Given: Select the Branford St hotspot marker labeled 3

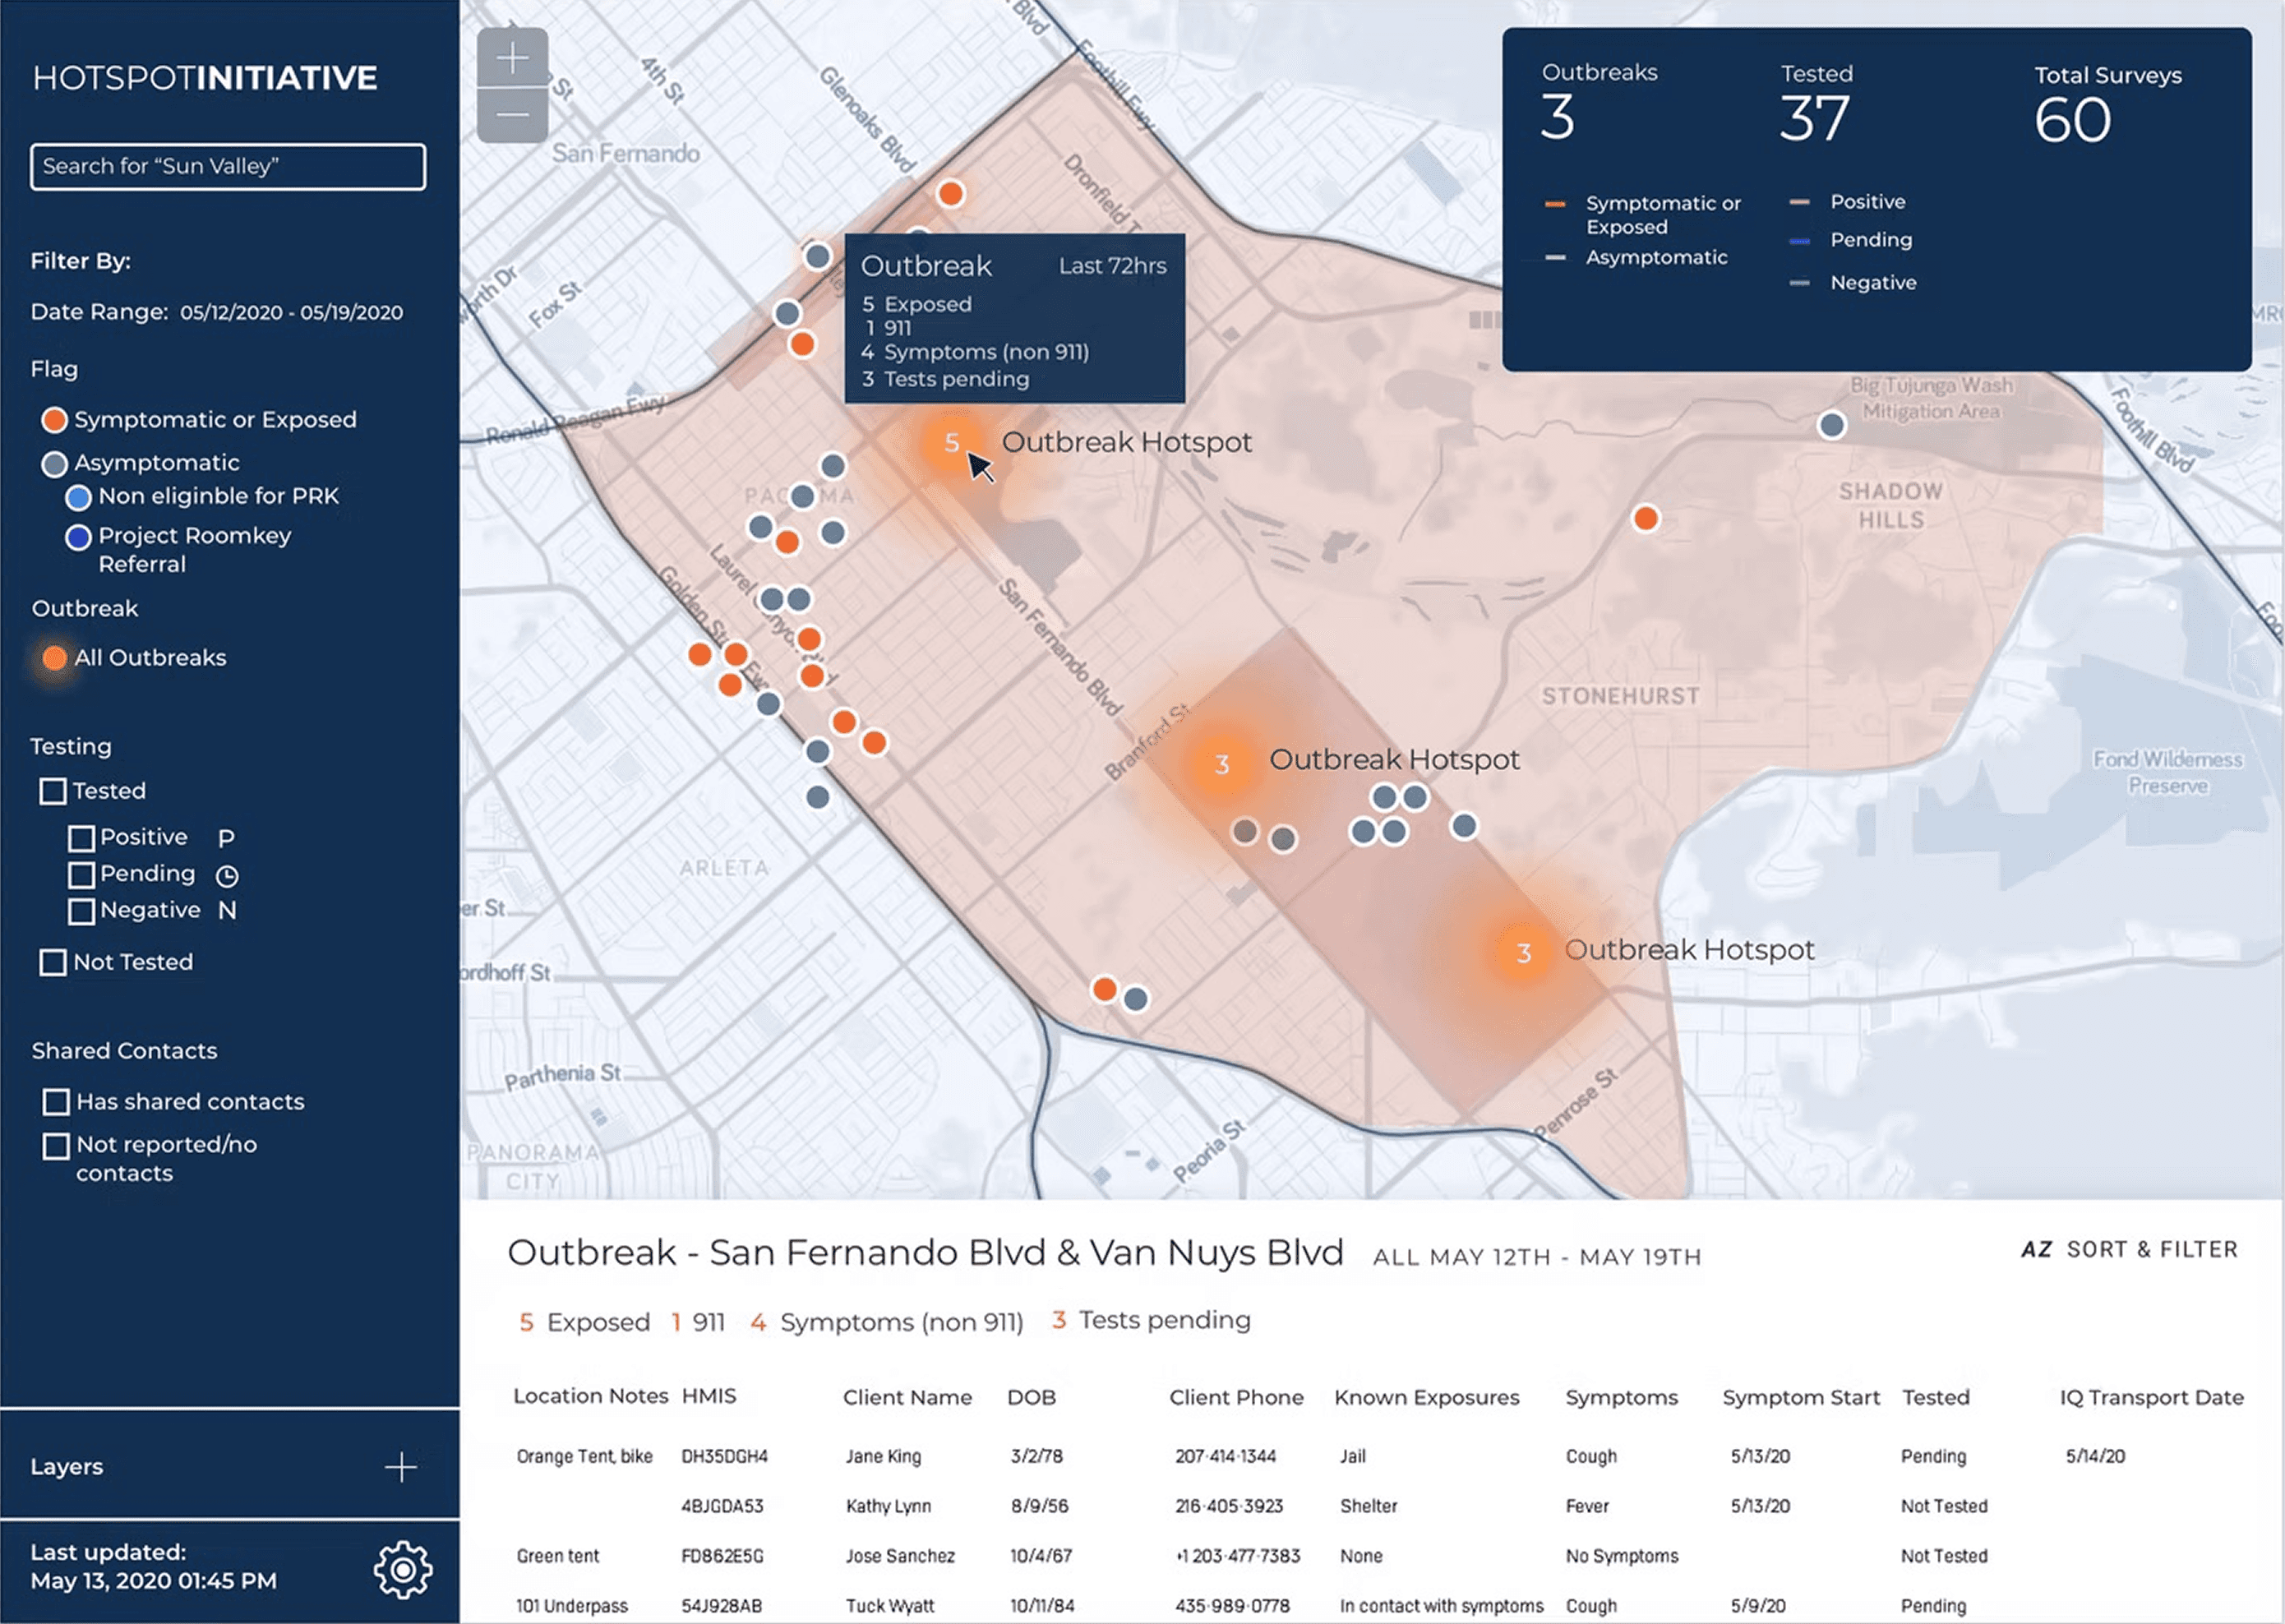Looking at the screenshot, I should [1221, 765].
